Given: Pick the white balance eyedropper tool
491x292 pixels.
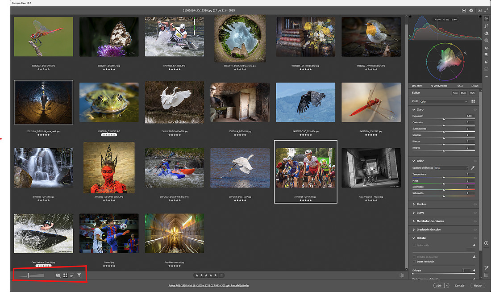Looking at the screenshot, I should (473, 168).
